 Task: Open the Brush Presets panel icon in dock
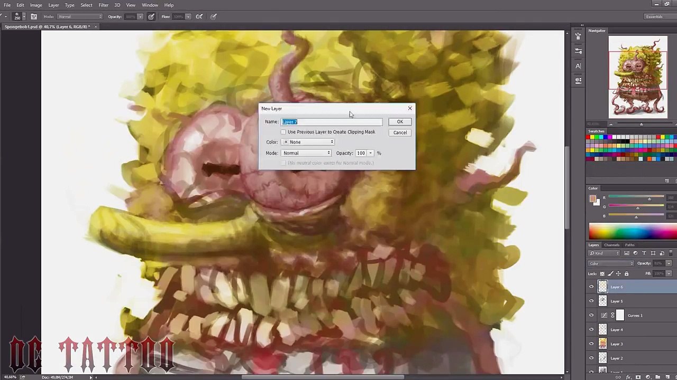578,36
